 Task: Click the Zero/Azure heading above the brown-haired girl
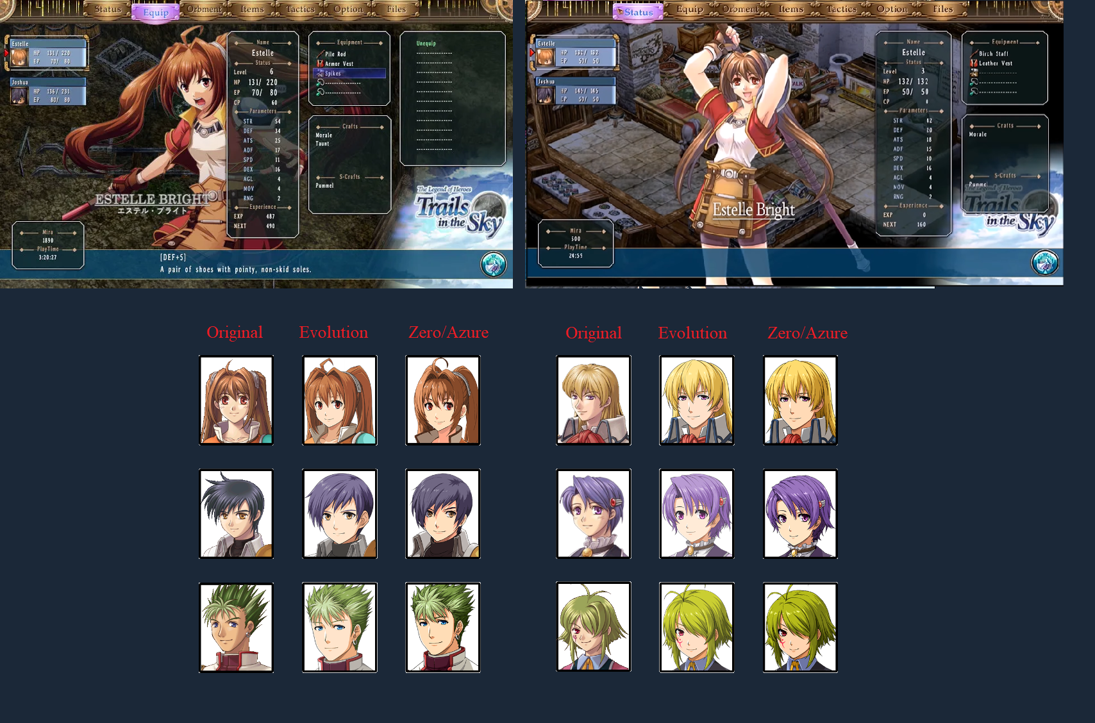448,332
